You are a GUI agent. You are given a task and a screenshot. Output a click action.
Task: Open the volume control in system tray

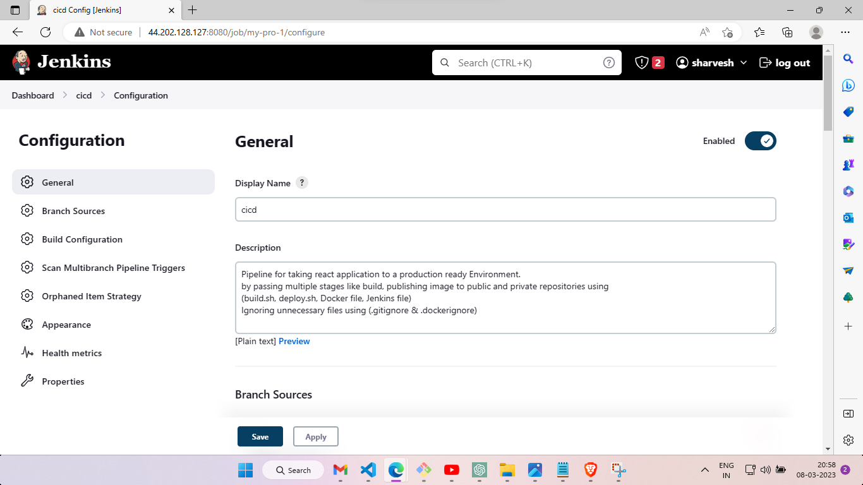[x=765, y=470]
